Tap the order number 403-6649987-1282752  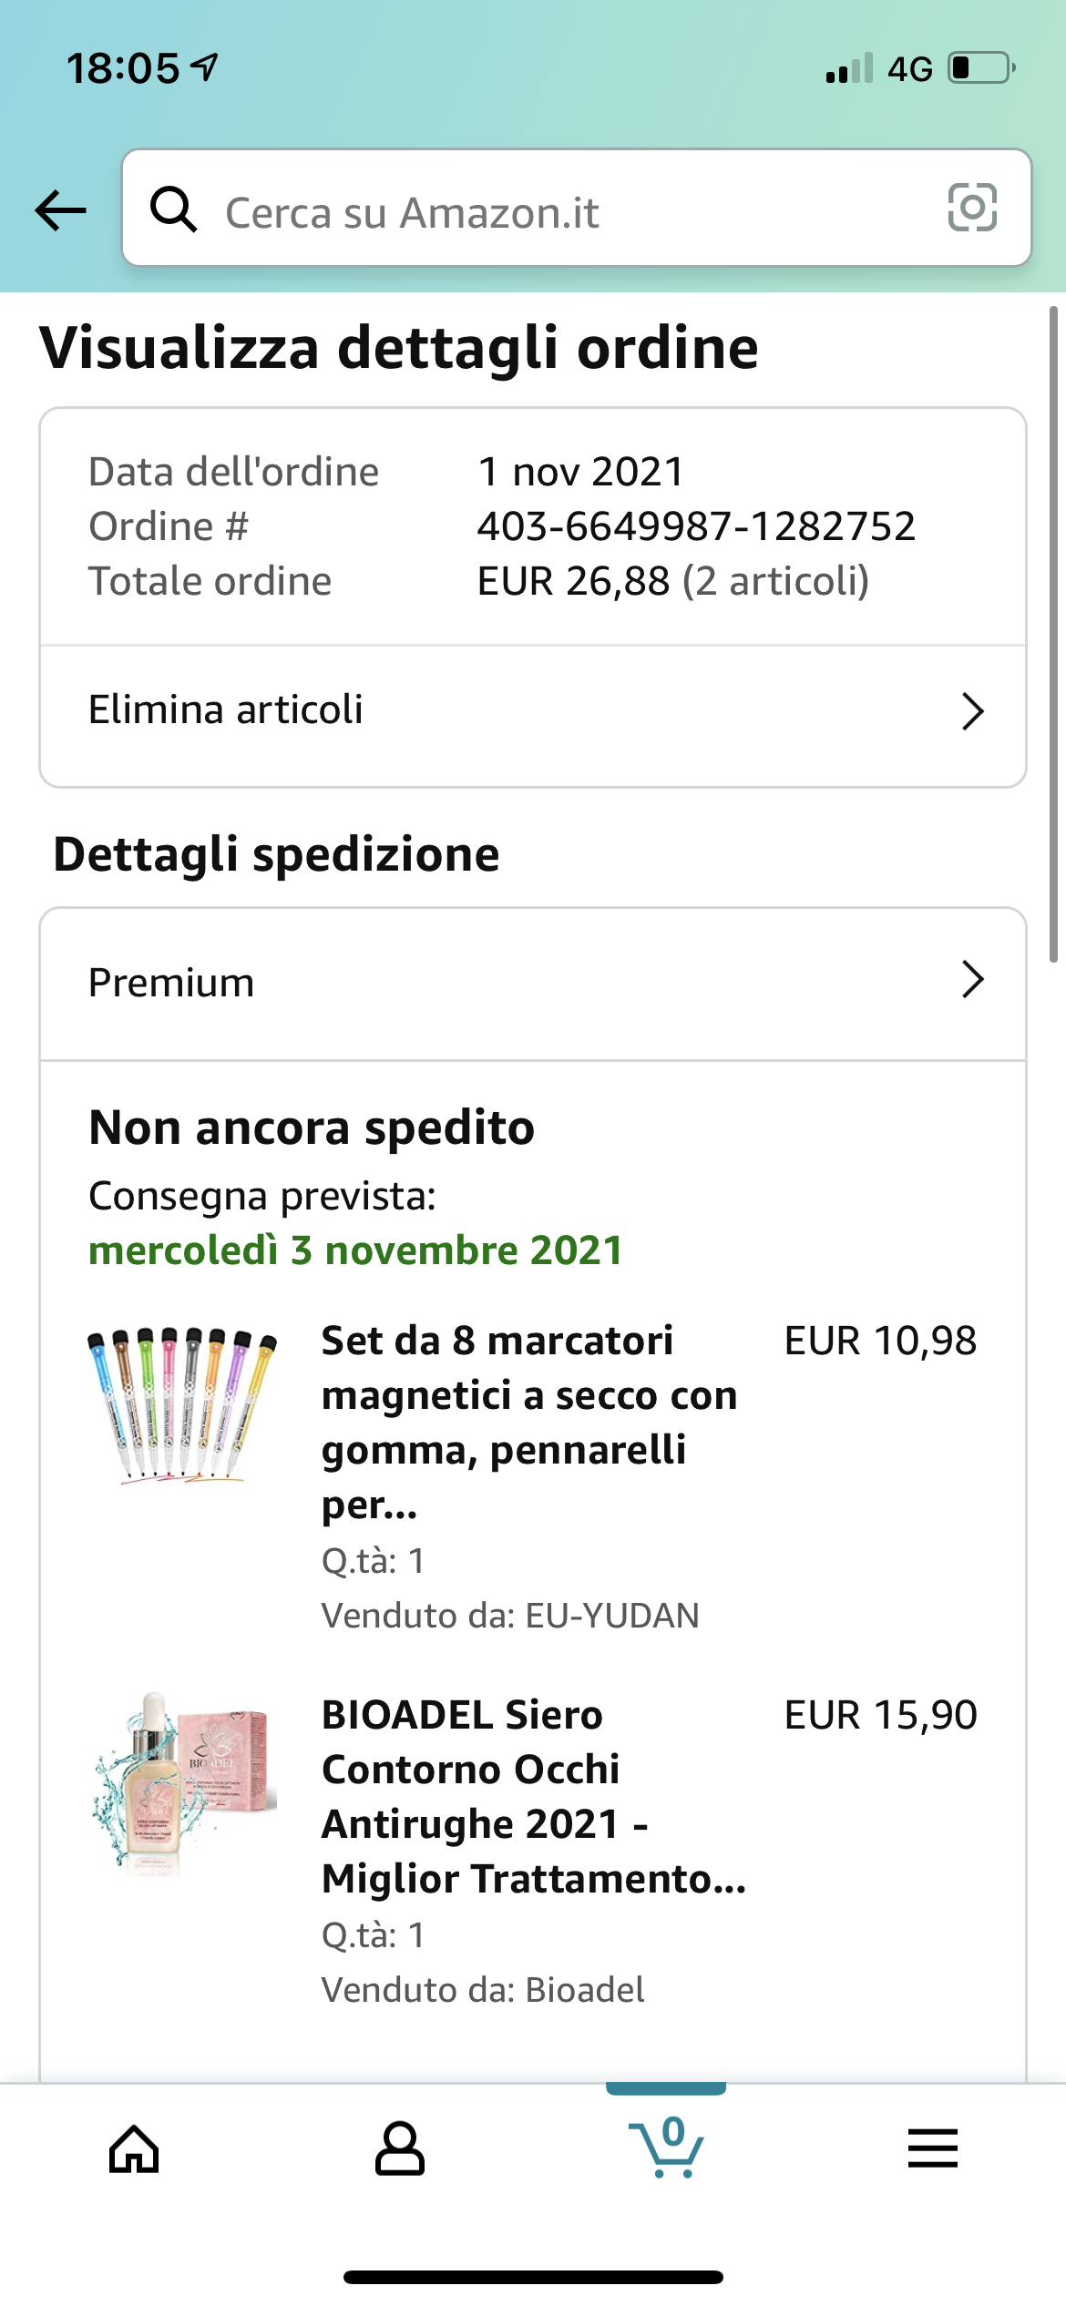[696, 526]
